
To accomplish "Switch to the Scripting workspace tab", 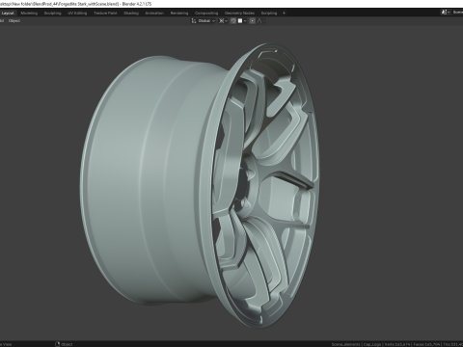I will [269, 13].
